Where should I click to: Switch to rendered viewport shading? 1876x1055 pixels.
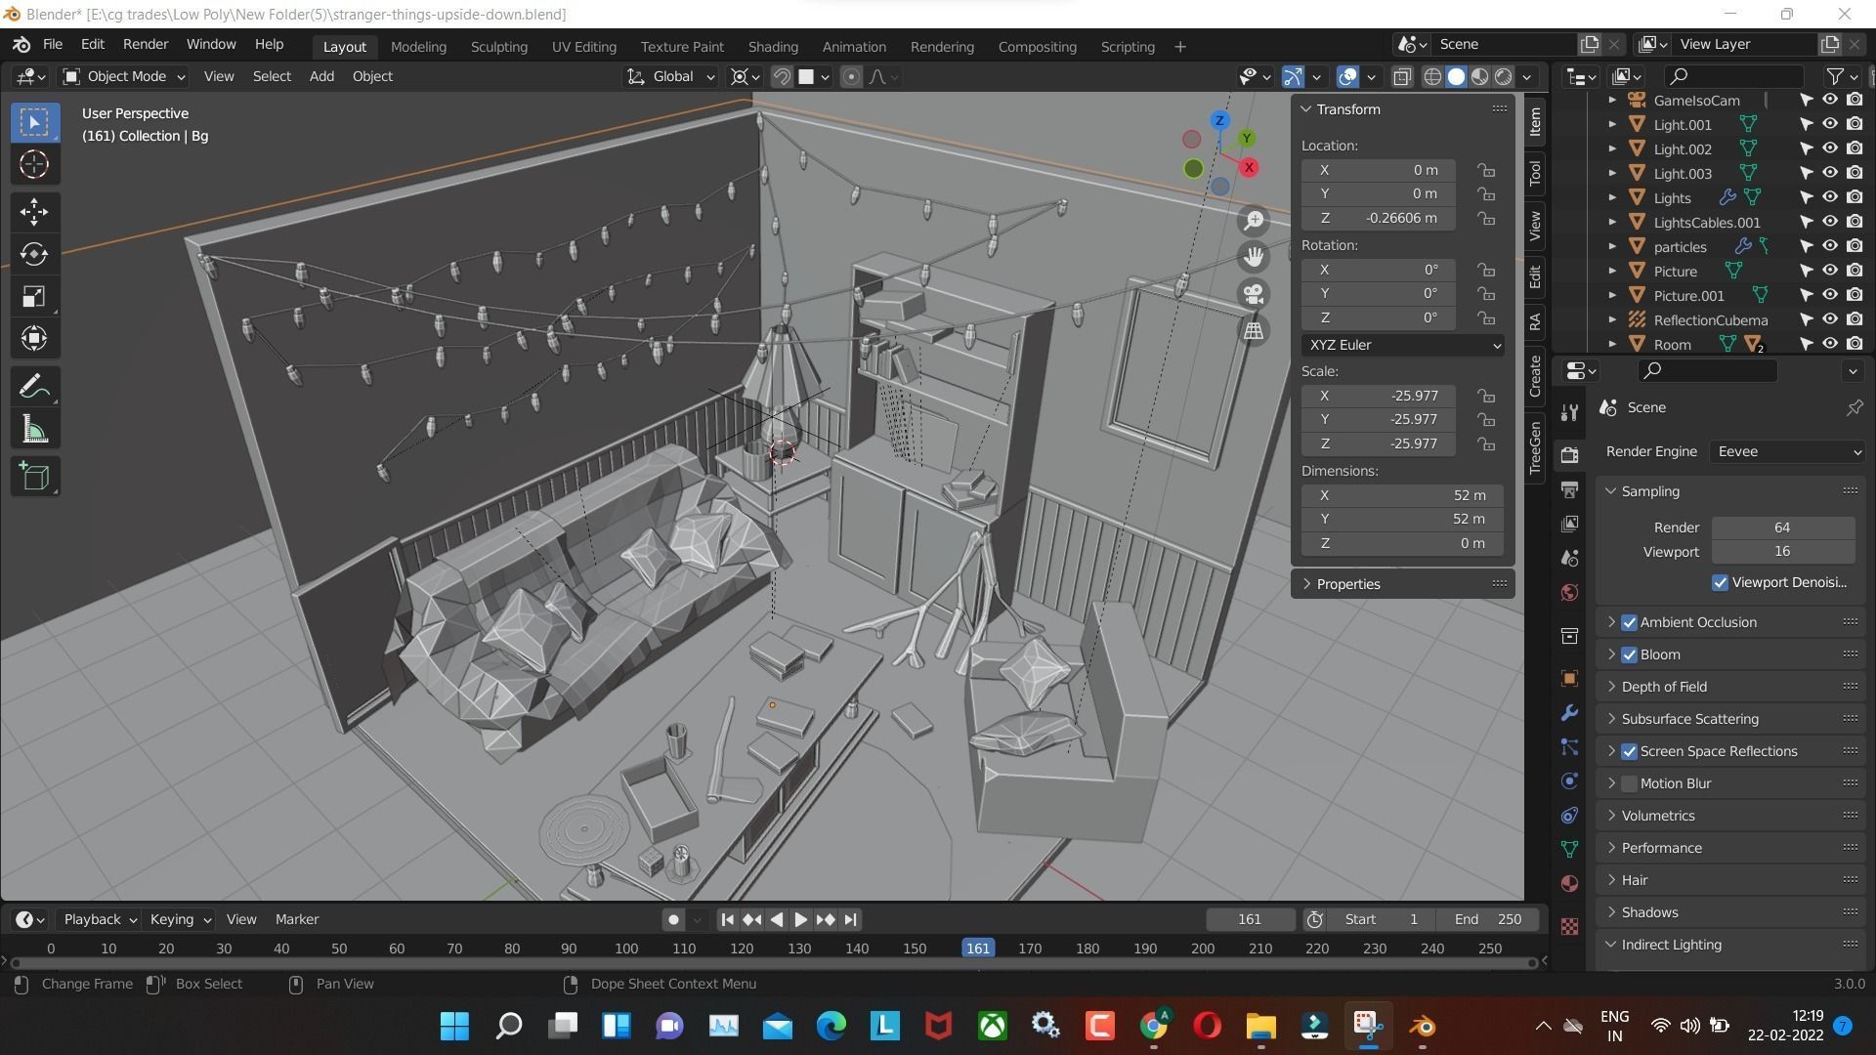pyautogui.click(x=1504, y=76)
